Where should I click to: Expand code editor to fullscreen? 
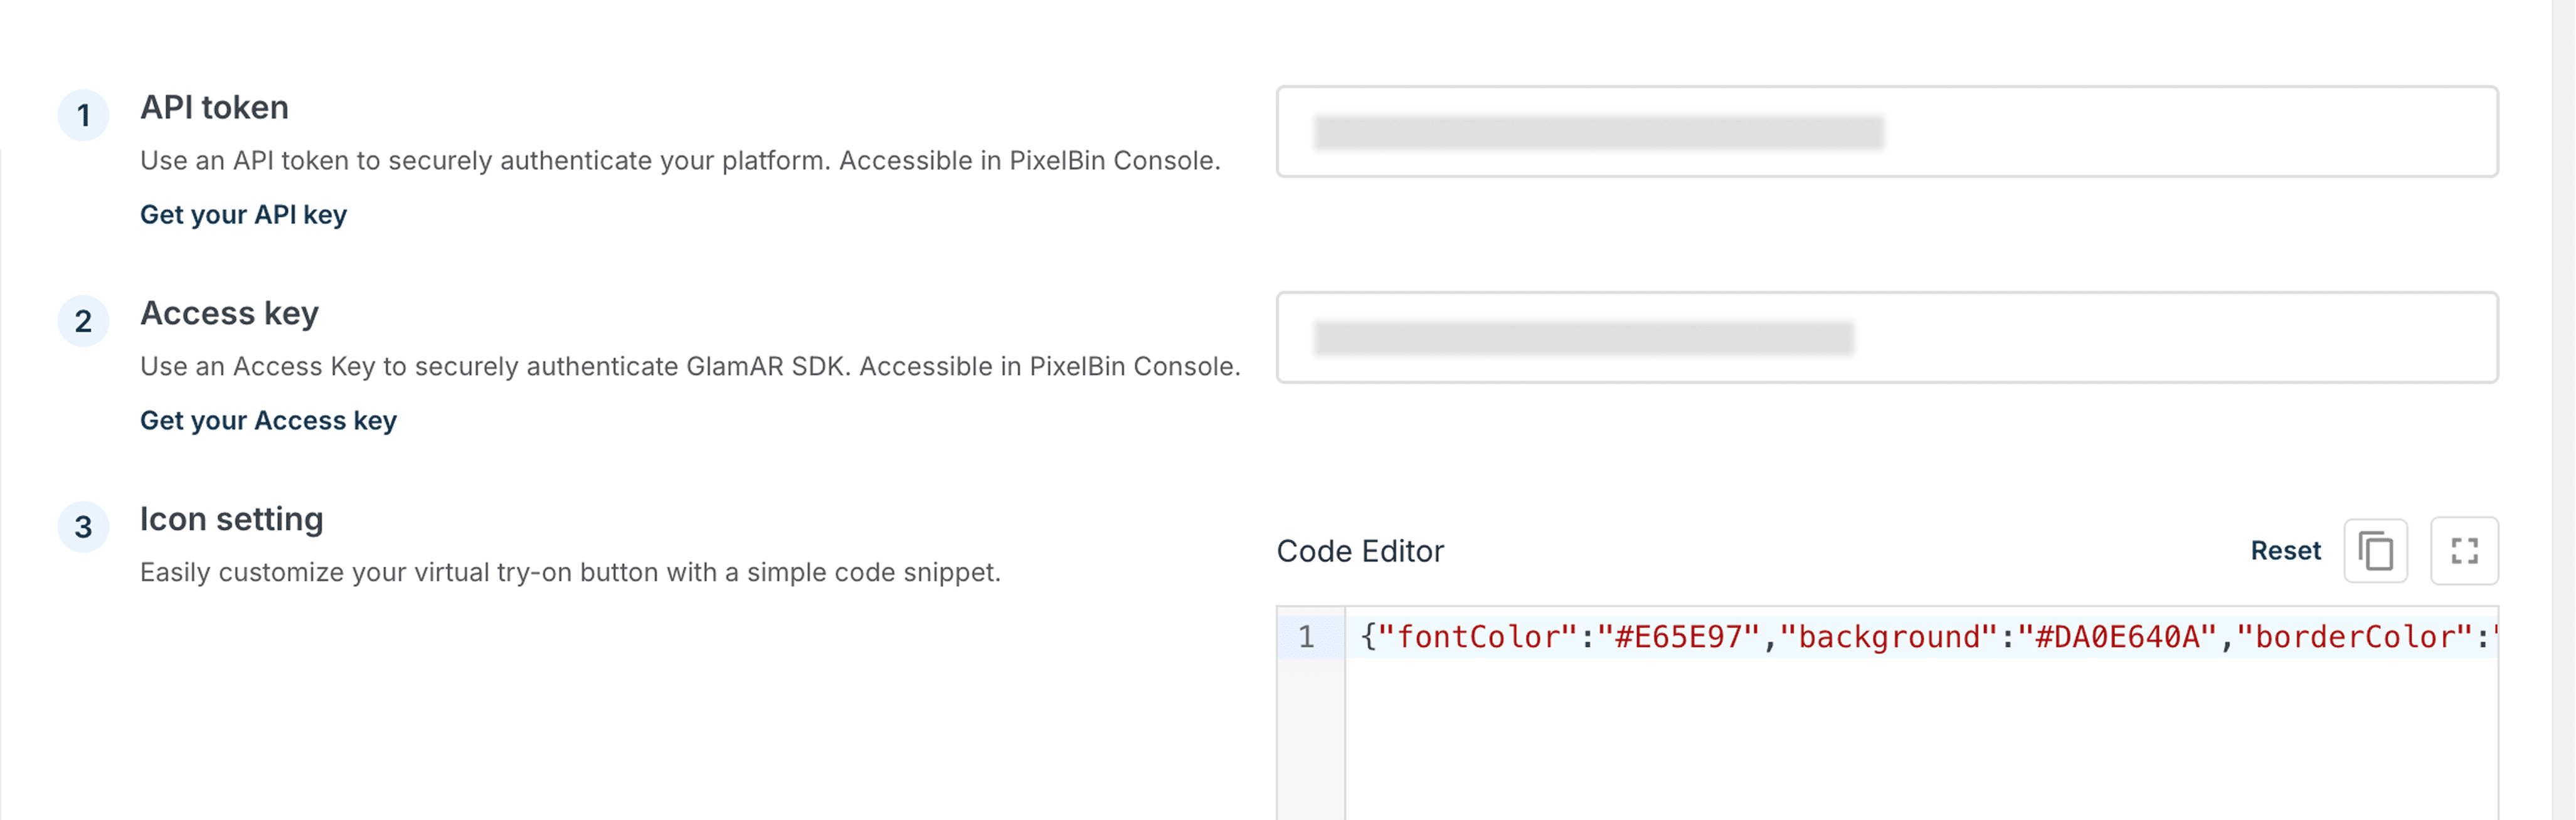click(x=2464, y=551)
